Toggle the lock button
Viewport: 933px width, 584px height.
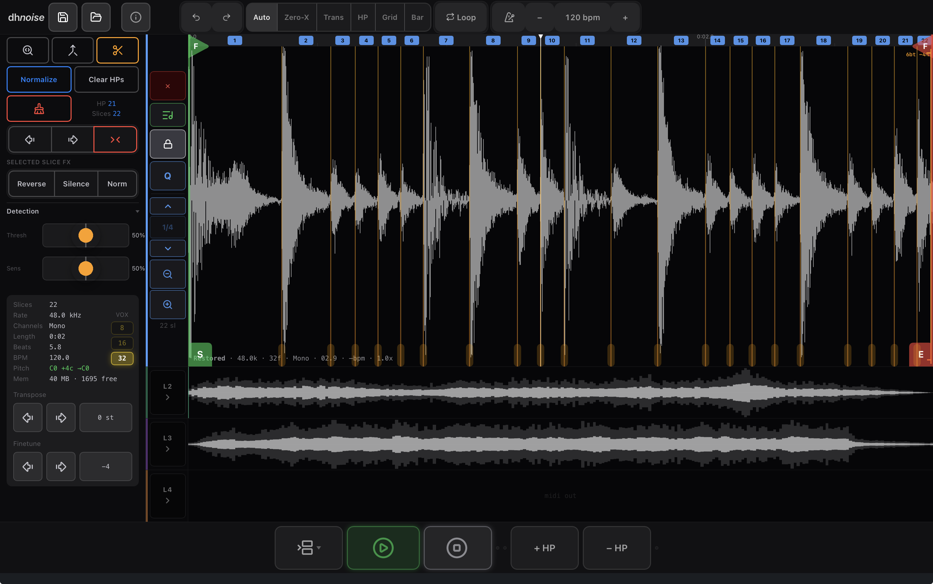coord(168,144)
